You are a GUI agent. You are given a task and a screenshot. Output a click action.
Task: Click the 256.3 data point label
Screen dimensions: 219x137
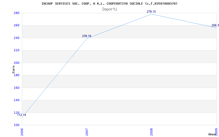(x=215, y=25)
